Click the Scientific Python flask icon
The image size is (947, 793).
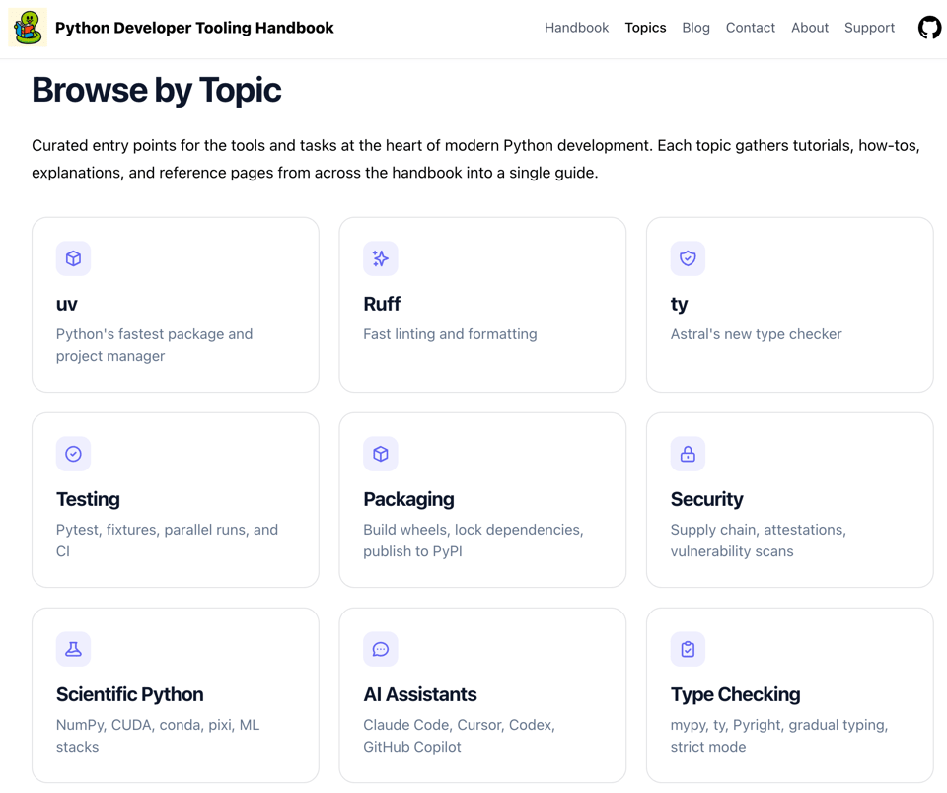tap(73, 649)
